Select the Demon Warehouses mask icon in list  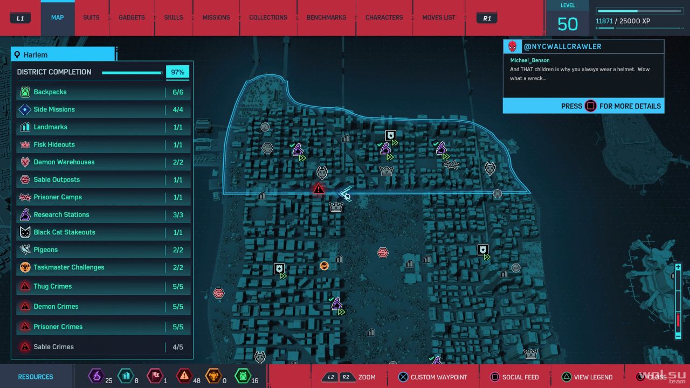point(25,162)
